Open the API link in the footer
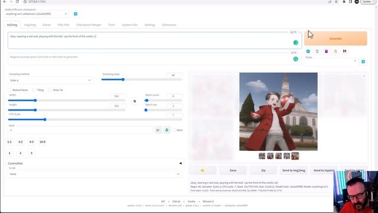Image resolution: width=378 pixels, height=213 pixels. click(x=163, y=201)
